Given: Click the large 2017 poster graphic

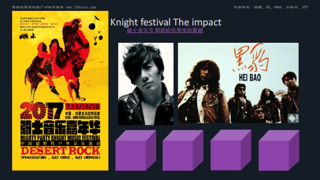Looking at the screenshot, I should tap(42, 111).
